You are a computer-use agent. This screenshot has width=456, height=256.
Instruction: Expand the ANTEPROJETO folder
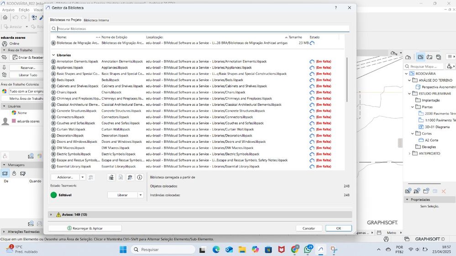[409, 153]
